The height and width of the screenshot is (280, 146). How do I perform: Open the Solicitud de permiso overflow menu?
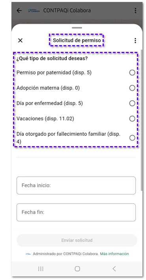click(135, 40)
